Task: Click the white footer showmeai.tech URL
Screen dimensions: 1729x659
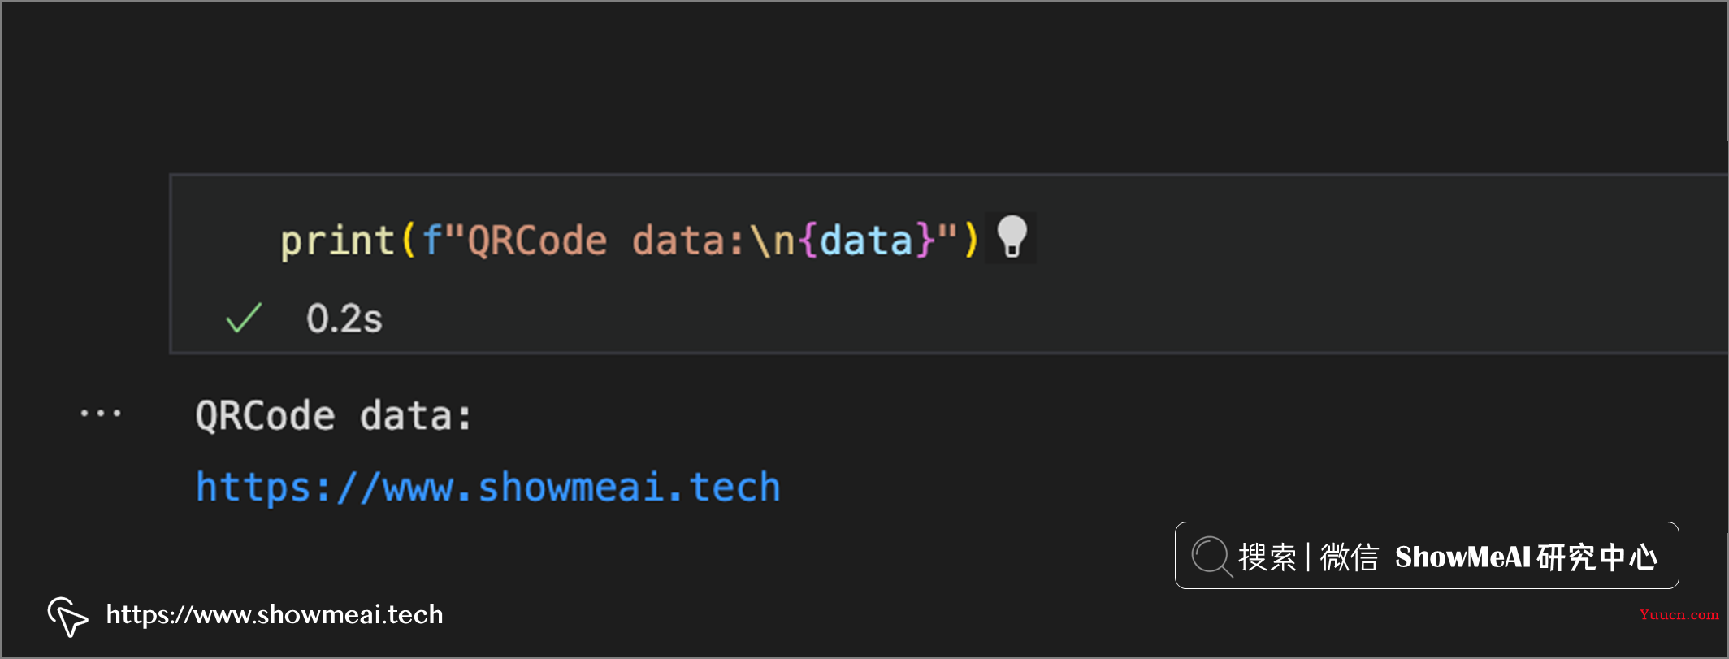Action: click(275, 614)
